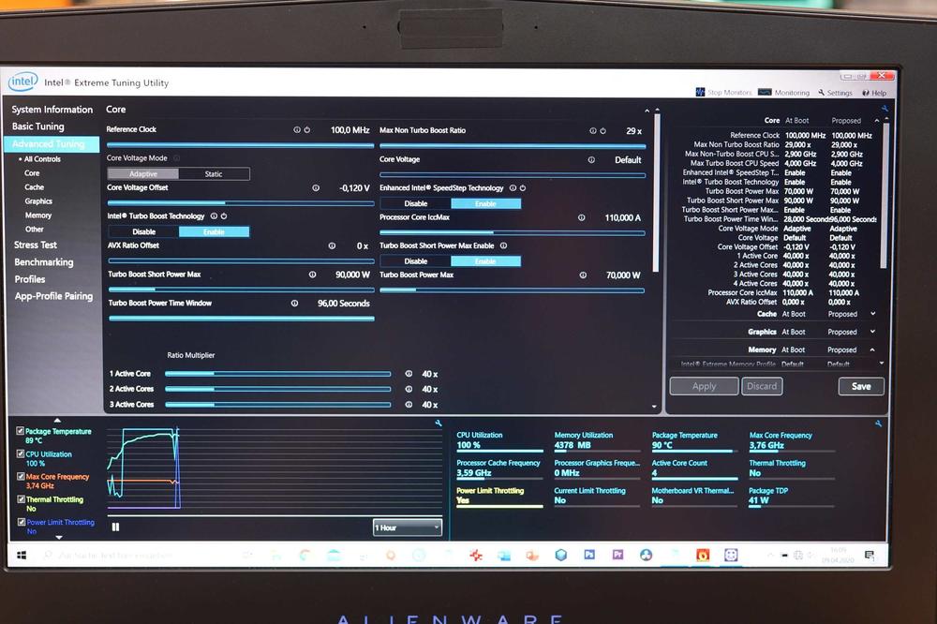Click the Windows Start button
937x624 pixels.
(x=21, y=555)
